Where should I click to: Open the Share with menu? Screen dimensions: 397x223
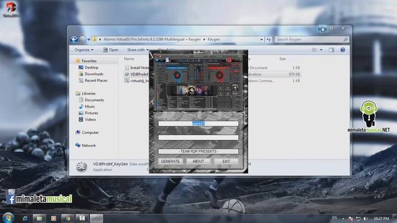pyautogui.click(x=138, y=50)
